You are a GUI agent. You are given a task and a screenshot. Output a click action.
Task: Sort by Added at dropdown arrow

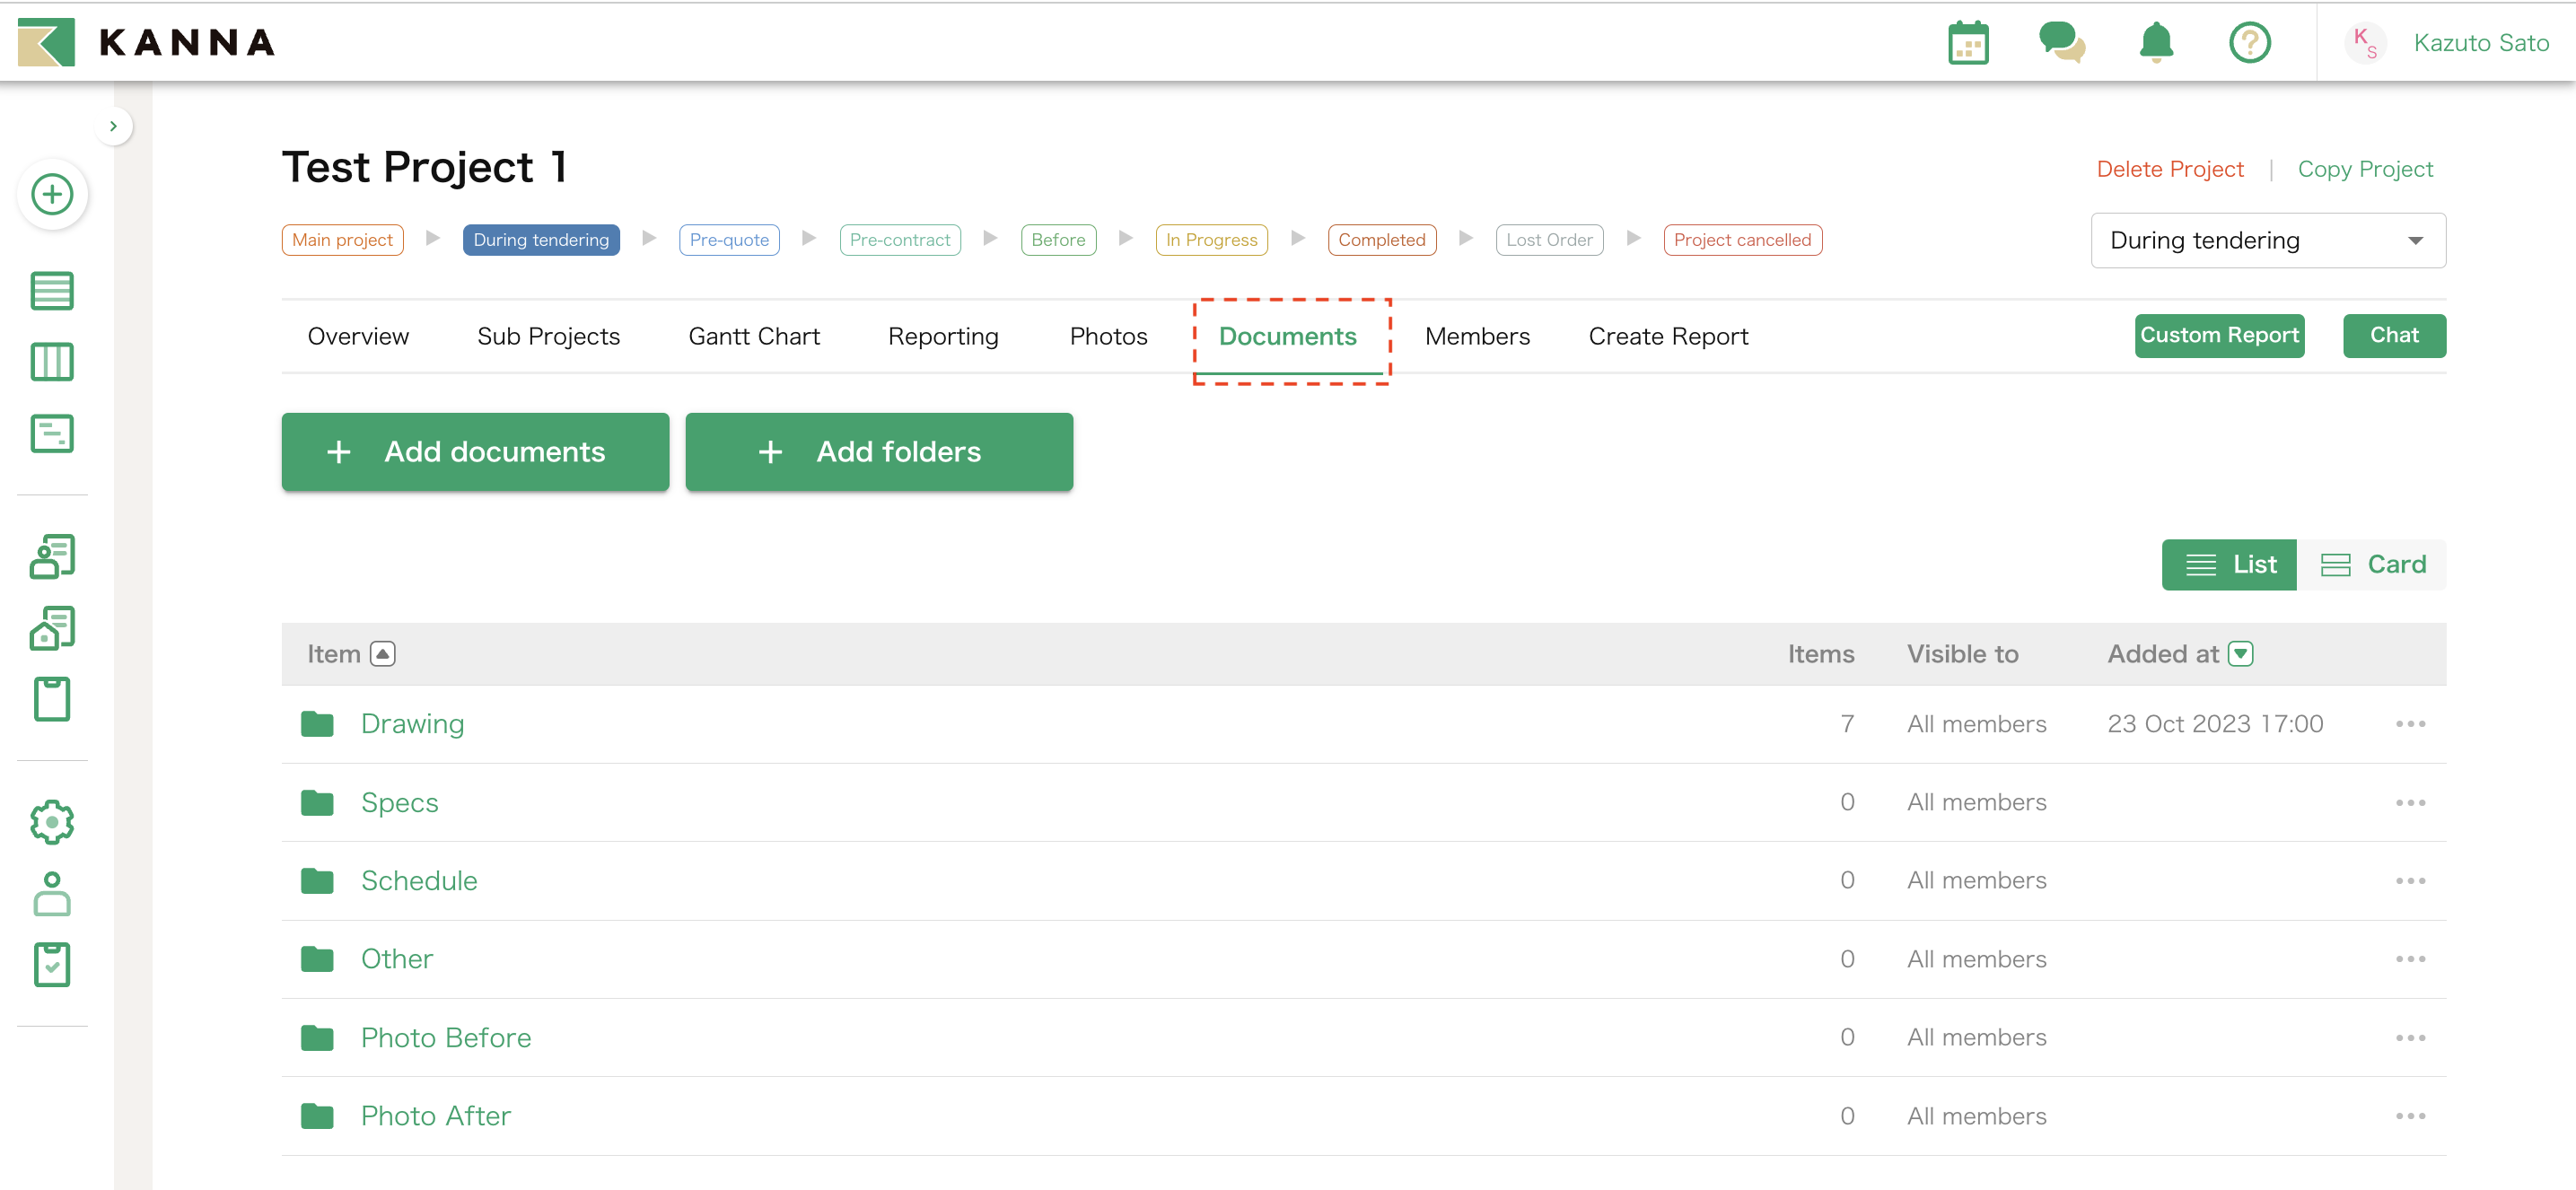click(x=2241, y=654)
